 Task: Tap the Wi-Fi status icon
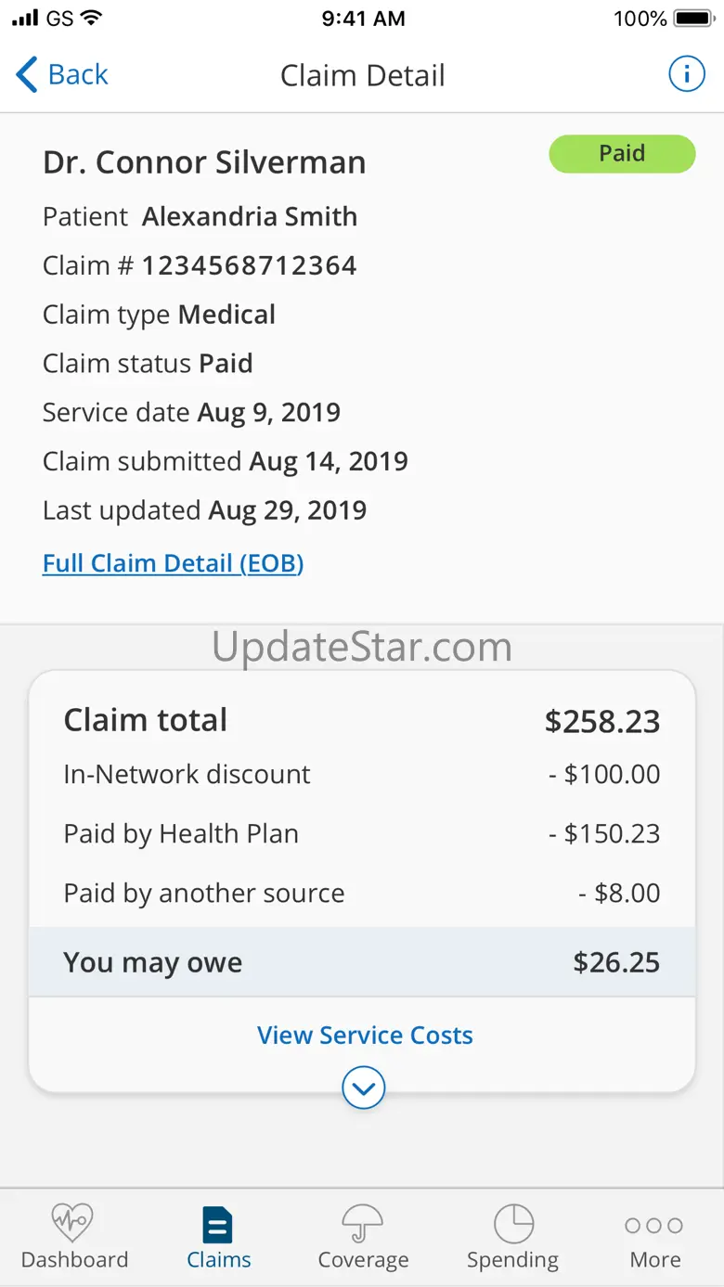click(92, 18)
